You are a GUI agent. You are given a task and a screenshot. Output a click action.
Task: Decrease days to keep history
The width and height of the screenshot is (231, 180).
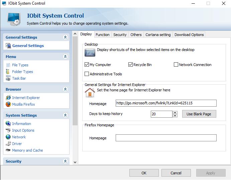(x=175, y=116)
